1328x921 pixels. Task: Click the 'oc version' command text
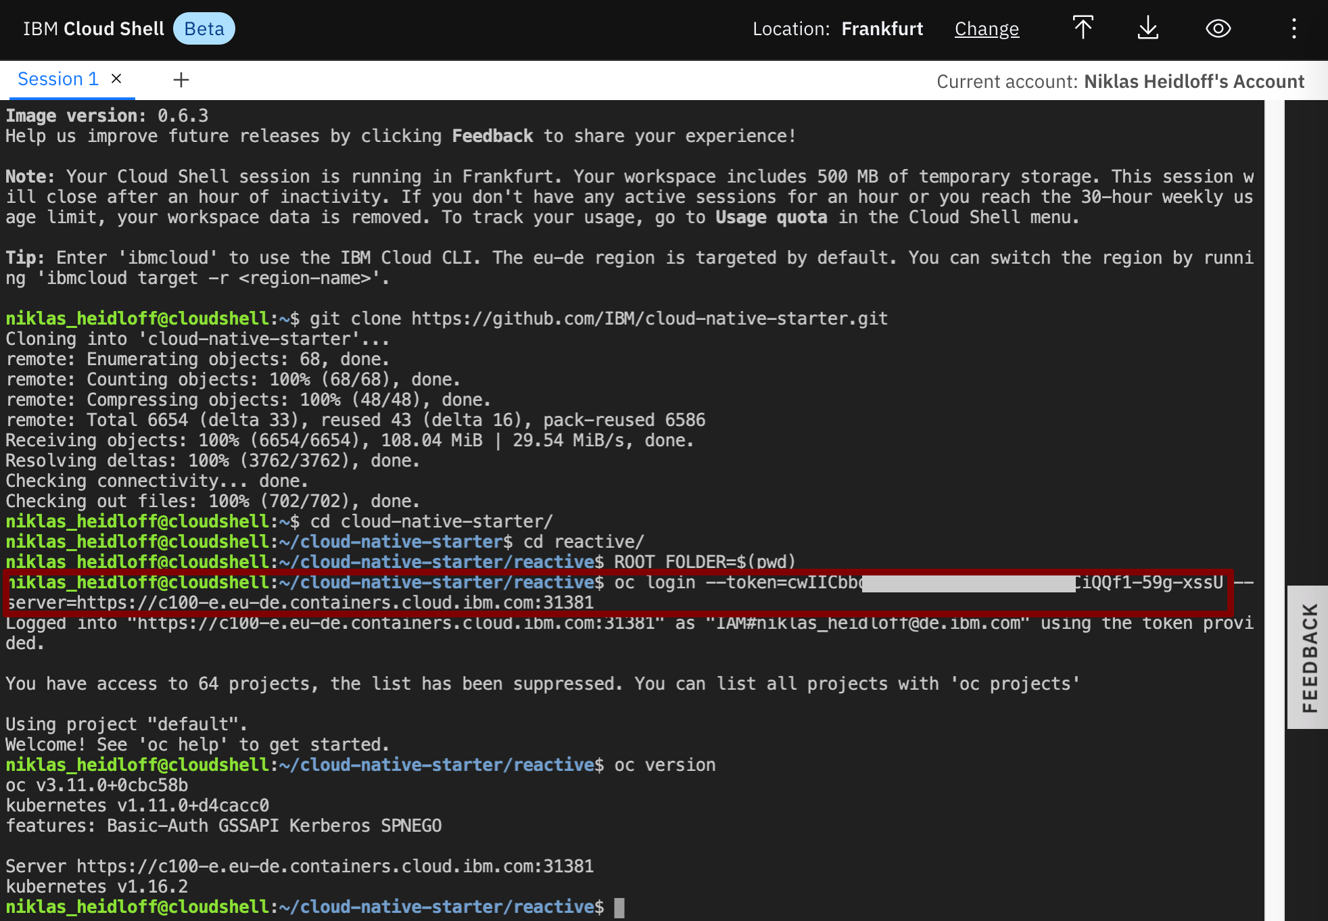(665, 765)
